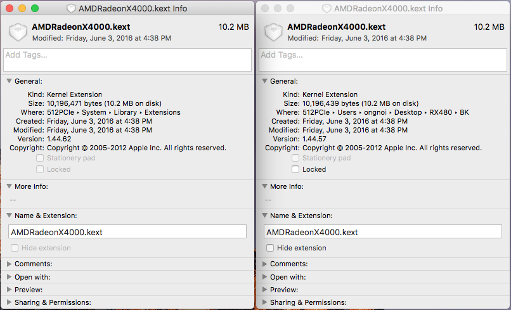Expand Sharing & Permissions in right window
The height and width of the screenshot is (310, 511).
click(264, 302)
